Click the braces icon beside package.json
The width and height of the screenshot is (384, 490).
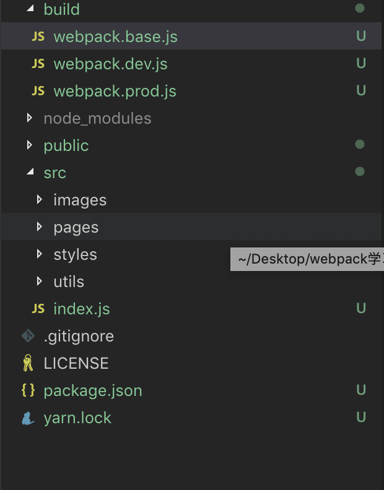[28, 390]
